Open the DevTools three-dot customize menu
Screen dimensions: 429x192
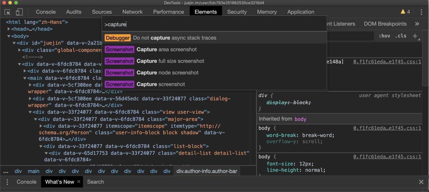pos(421,12)
